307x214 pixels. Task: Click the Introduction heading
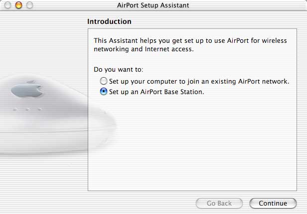109,21
